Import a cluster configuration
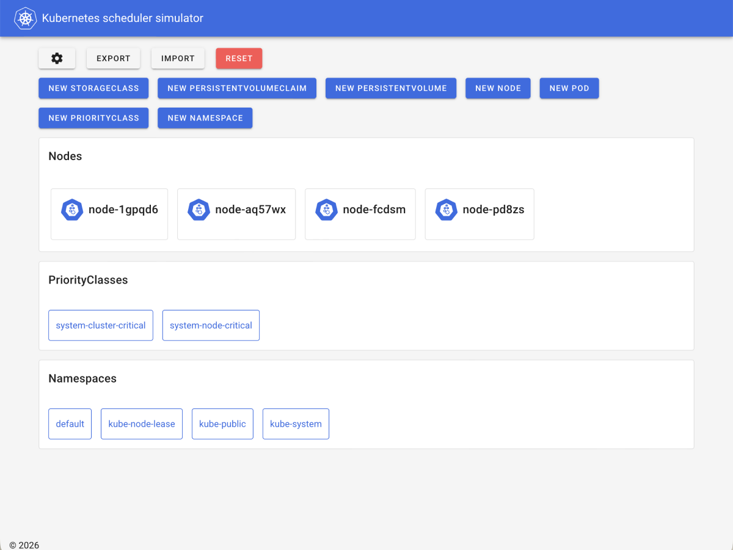This screenshot has height=550, width=733. point(178,58)
